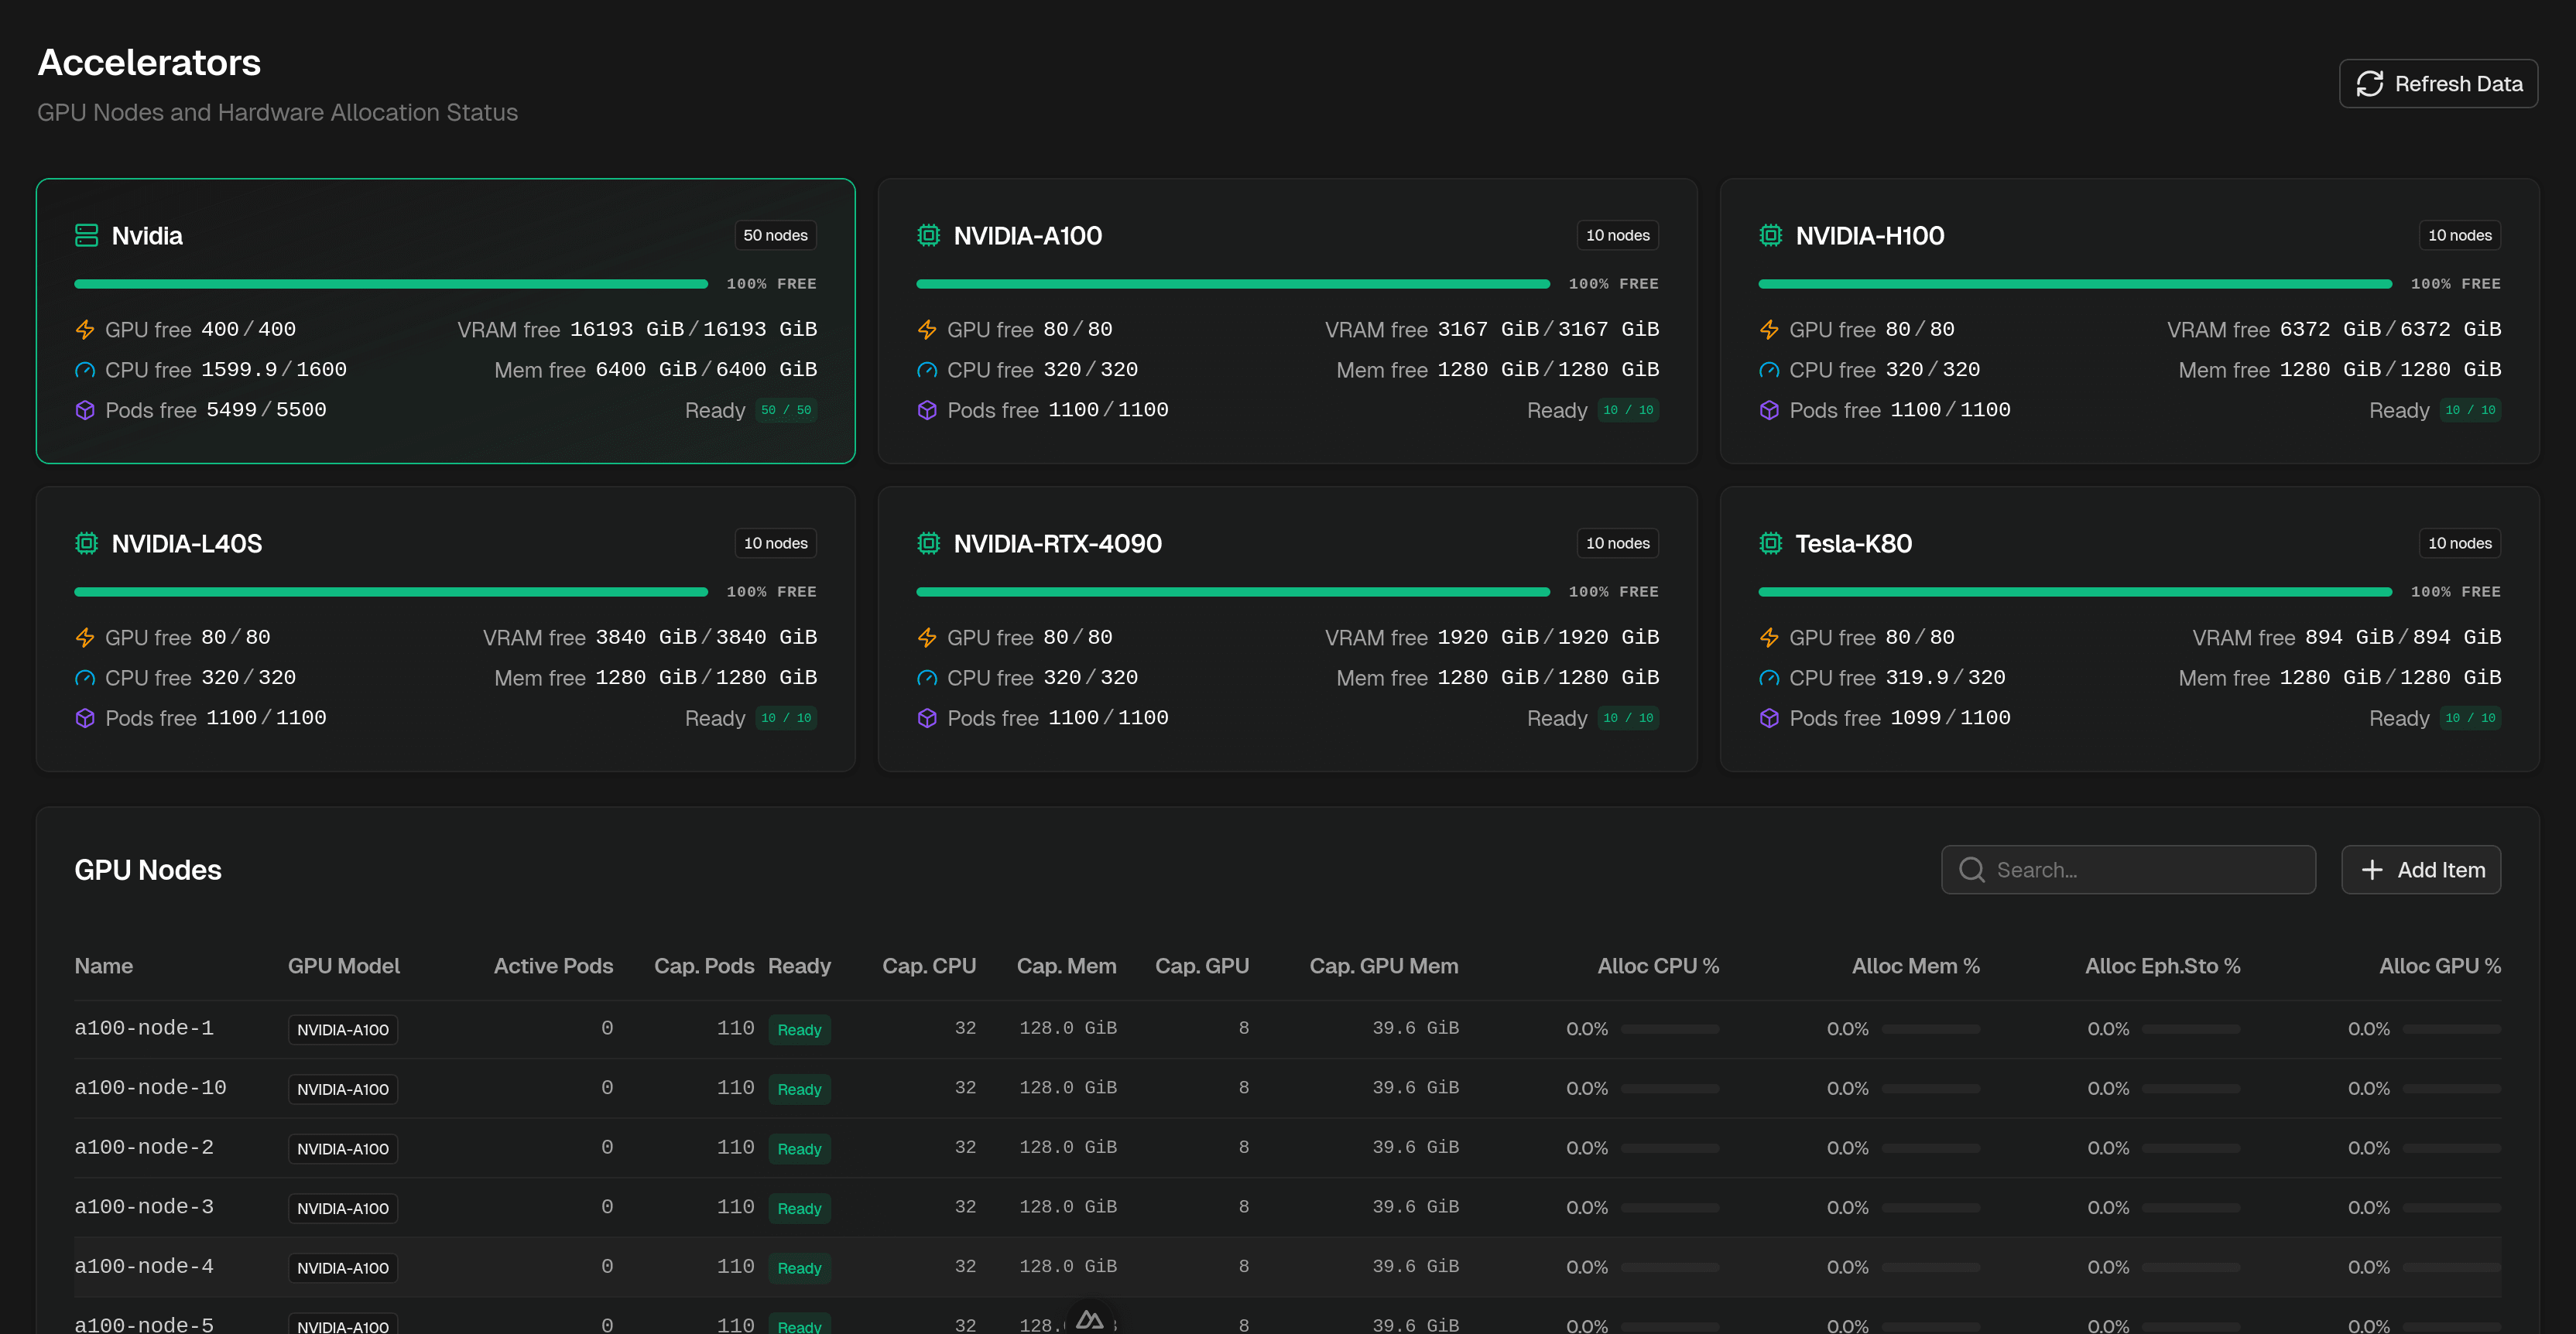Sort table by Alloc GPU % header
The width and height of the screenshot is (2576, 1334).
[2439, 966]
